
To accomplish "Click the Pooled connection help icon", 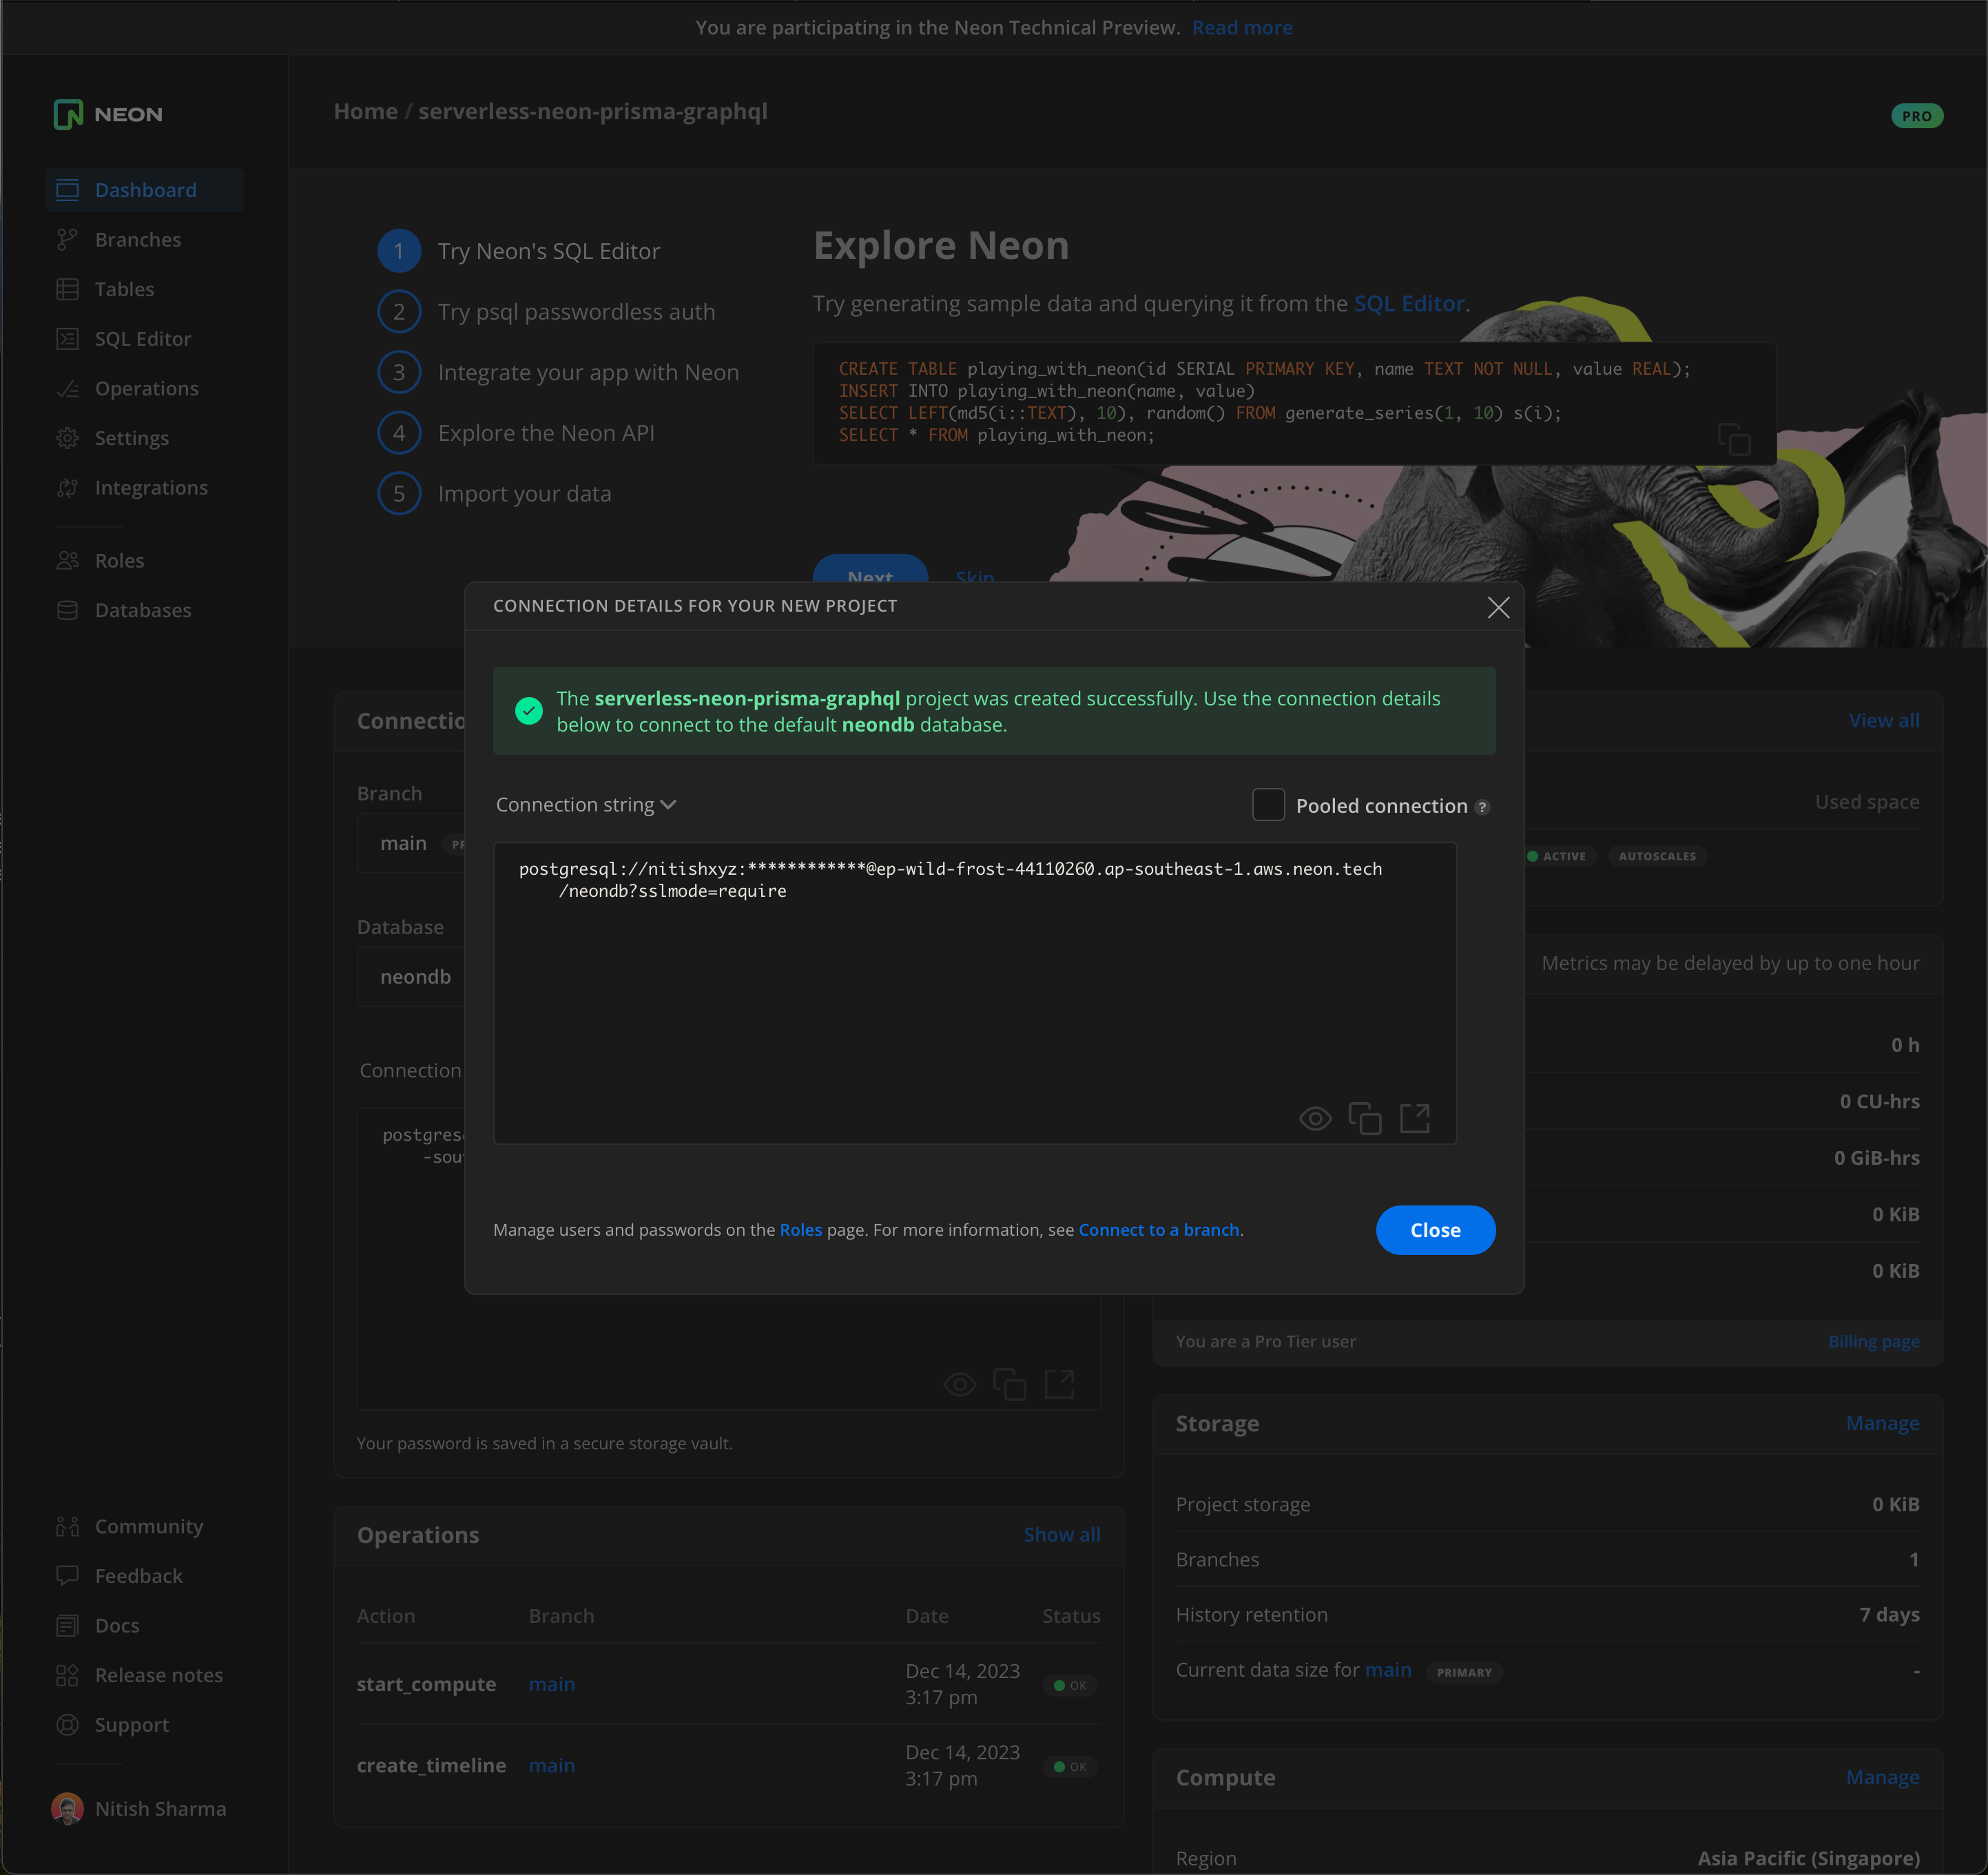I will [1482, 807].
